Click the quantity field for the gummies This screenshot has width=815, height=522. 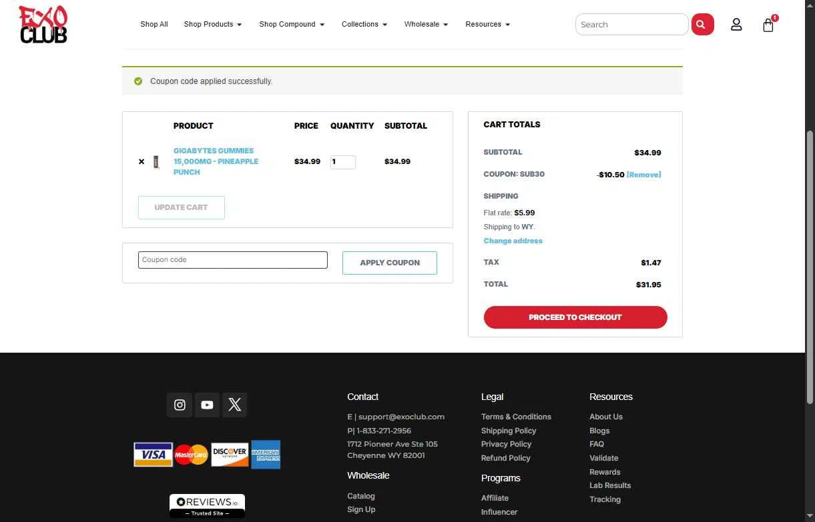pos(342,162)
